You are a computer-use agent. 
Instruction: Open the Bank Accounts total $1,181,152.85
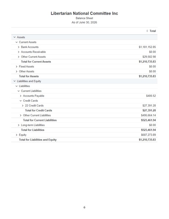[x=147, y=47]
